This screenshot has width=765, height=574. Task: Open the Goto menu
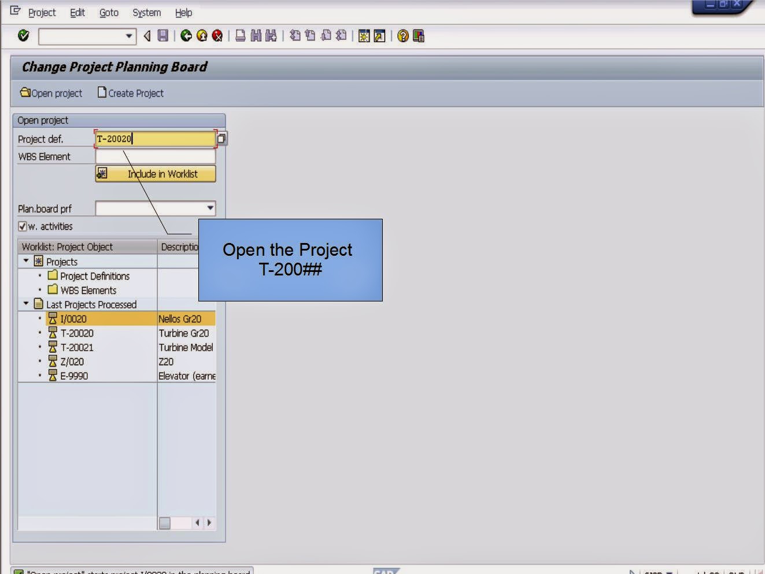point(109,12)
